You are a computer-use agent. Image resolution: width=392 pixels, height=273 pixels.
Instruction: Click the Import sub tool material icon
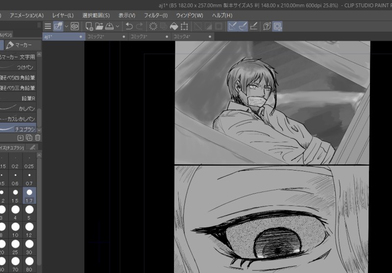(x=21, y=138)
